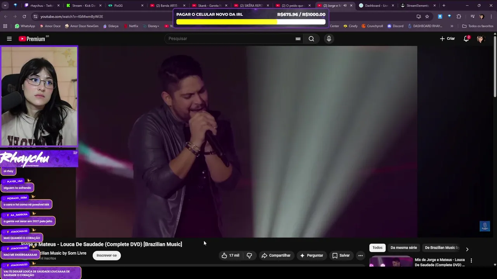Click the browser address bar URL
The height and width of the screenshot is (279, 497).
coord(72,17)
